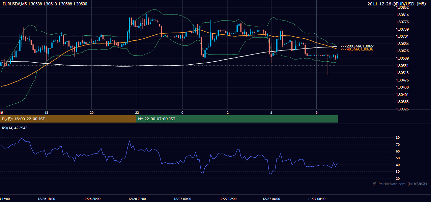Viewport: 431px width, 202px height.
Task: Select the ロンドン 16:00-22:00 JST session bar
Action: (x=68, y=119)
